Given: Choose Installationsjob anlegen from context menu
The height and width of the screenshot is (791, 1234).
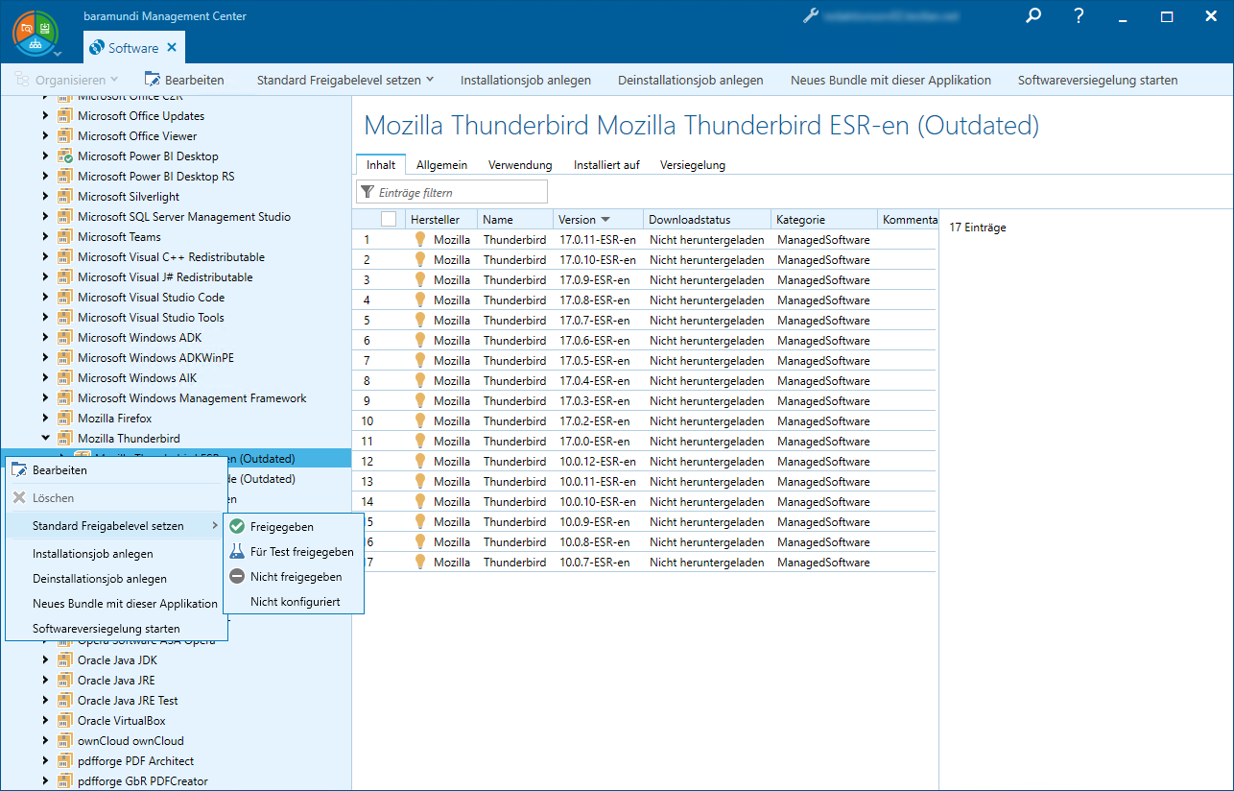Looking at the screenshot, I should pos(93,554).
